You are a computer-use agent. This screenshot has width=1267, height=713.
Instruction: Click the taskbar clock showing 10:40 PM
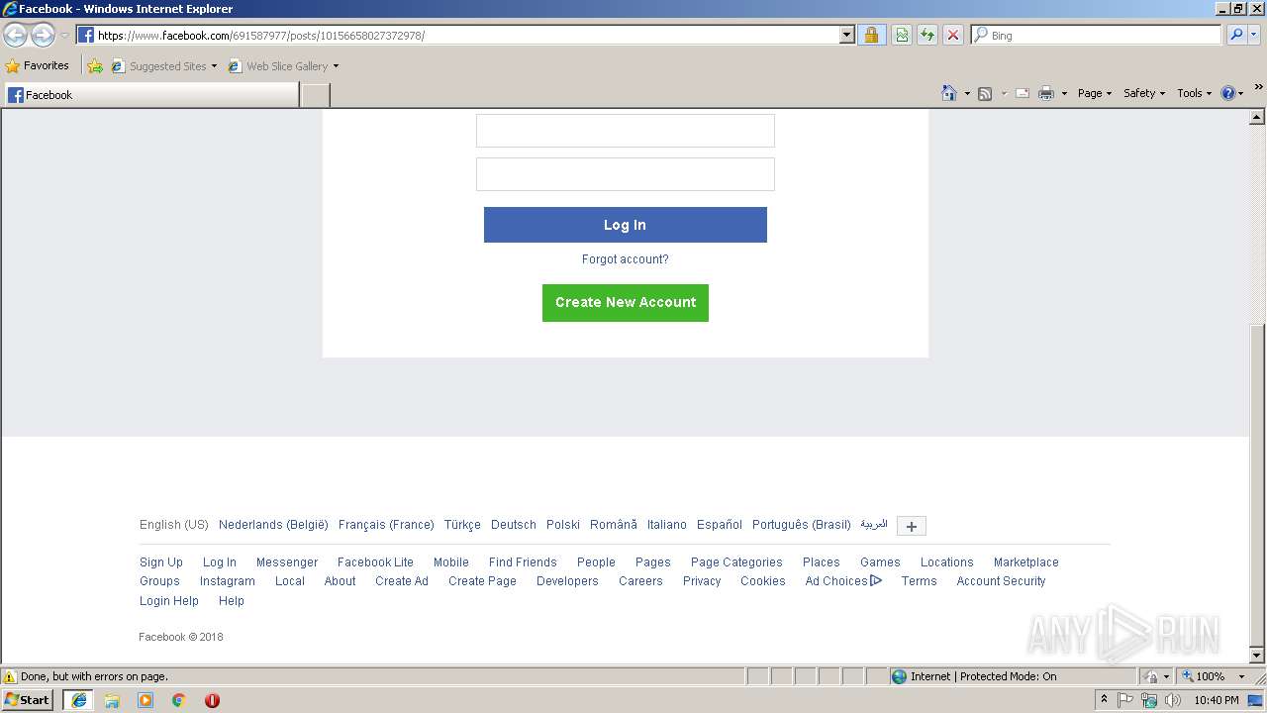pos(1216,700)
